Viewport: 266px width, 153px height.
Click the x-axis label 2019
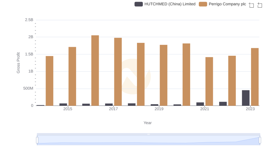tap(159, 109)
